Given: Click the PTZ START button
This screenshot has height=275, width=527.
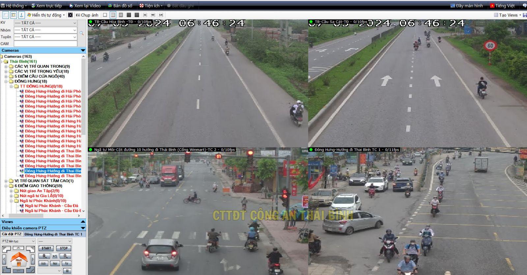Looking at the screenshot, I should (46, 248).
